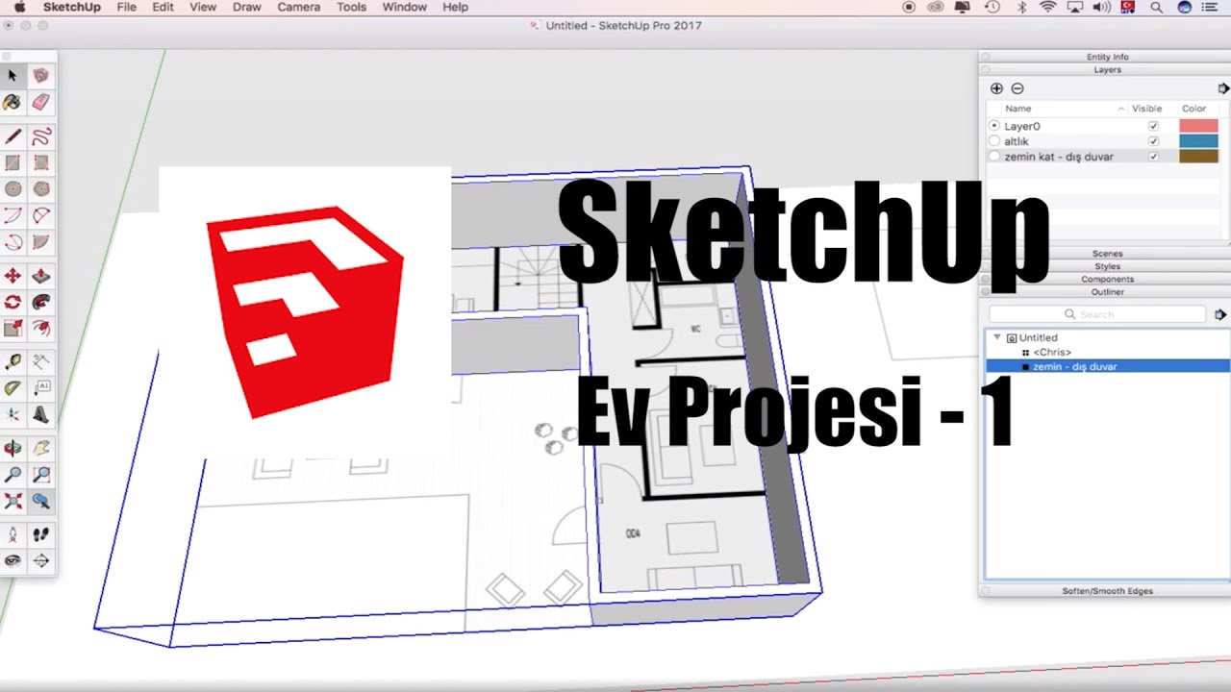Image resolution: width=1231 pixels, height=692 pixels.
Task: Expand the Components panel
Action: pos(1105,279)
